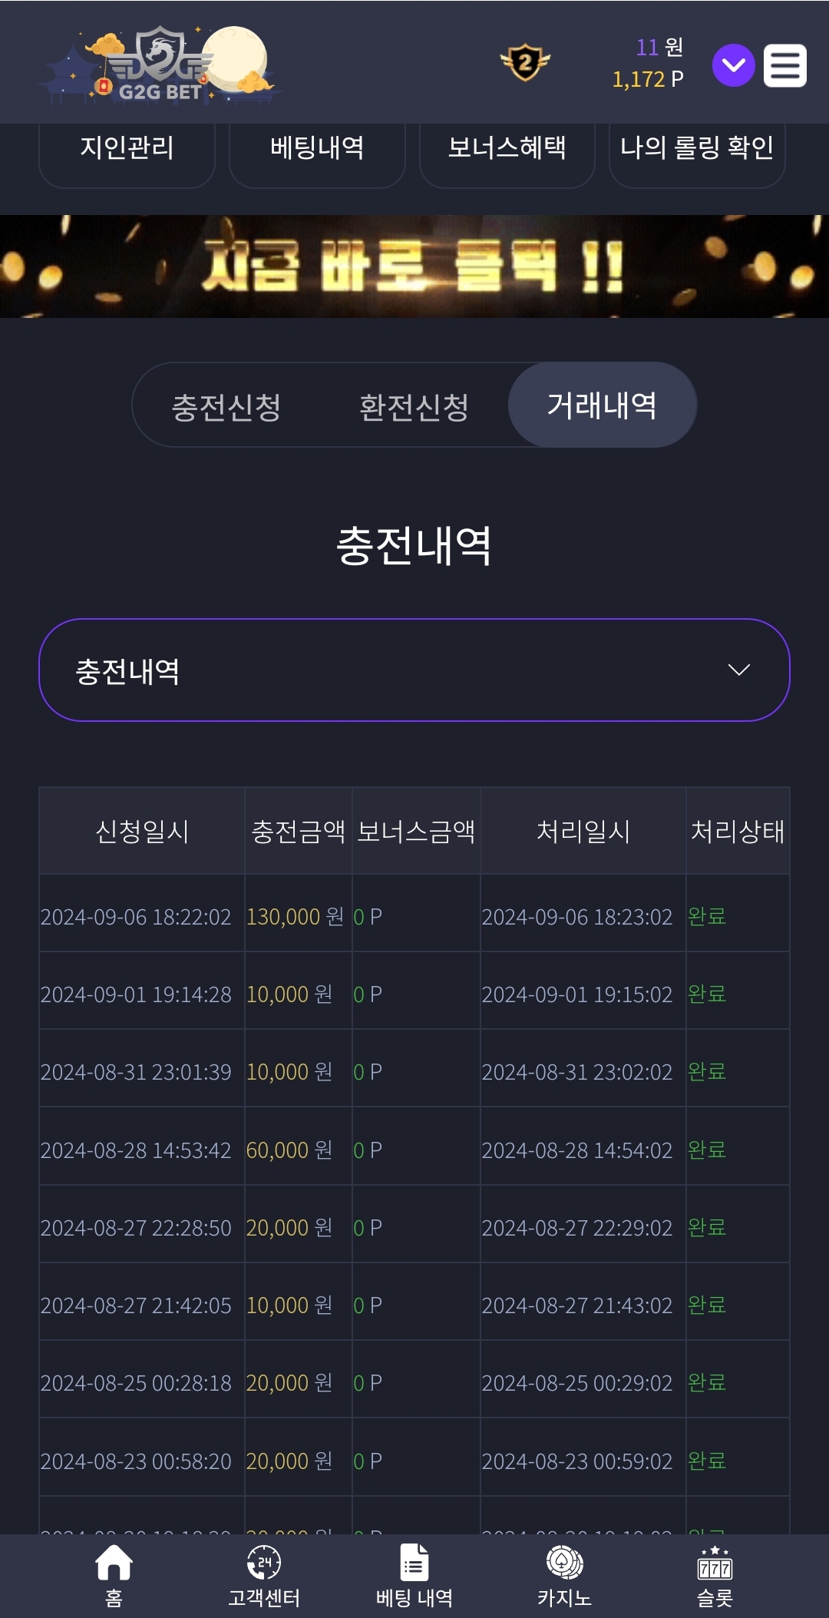This screenshot has height=1618, width=829.
Task: Switch to 충전신청 tab
Action: click(226, 405)
